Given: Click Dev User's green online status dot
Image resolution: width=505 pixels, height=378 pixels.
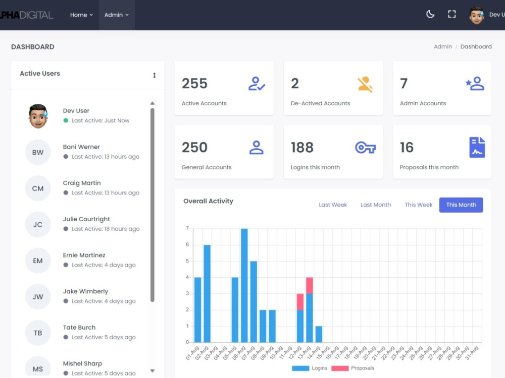Looking at the screenshot, I should [66, 120].
